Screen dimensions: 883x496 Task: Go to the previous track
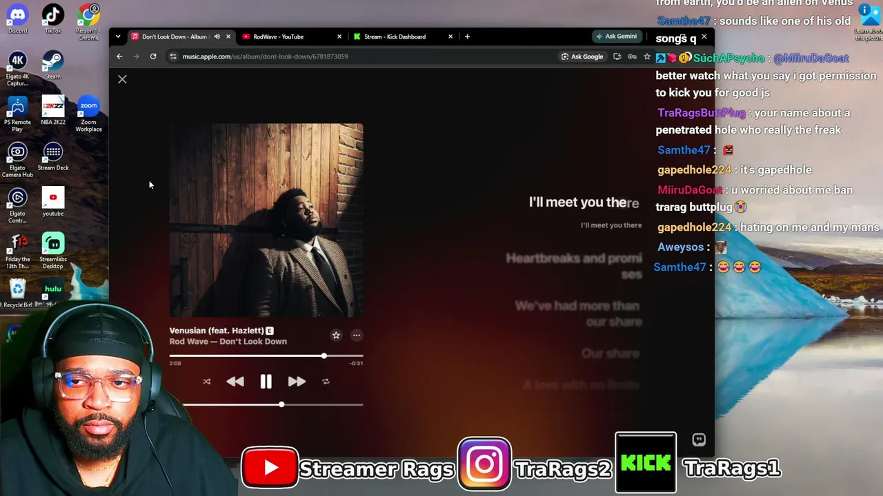pyautogui.click(x=235, y=382)
